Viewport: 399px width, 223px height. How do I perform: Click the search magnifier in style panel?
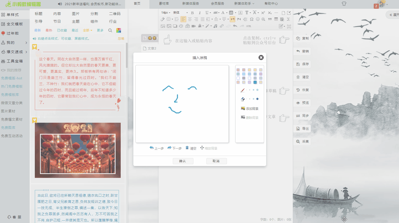(110, 30)
